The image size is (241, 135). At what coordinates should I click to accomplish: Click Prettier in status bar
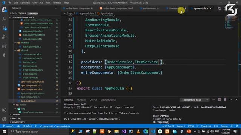pos(224,126)
